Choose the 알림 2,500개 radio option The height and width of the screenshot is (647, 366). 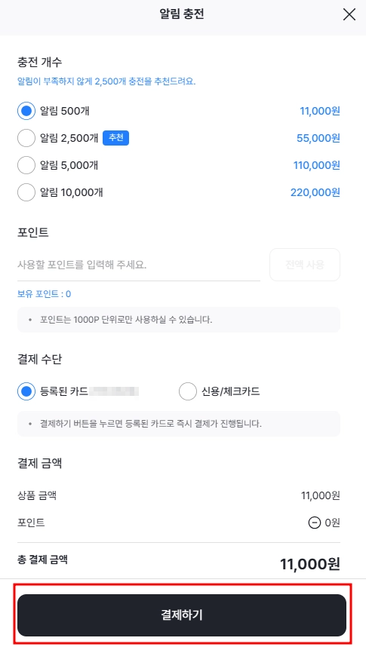(x=26, y=138)
